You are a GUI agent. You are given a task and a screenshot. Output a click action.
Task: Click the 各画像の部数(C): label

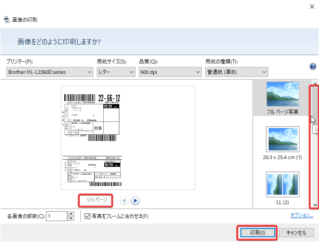click(26, 216)
